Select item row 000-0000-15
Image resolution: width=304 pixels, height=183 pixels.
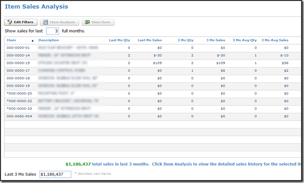pos(153,63)
